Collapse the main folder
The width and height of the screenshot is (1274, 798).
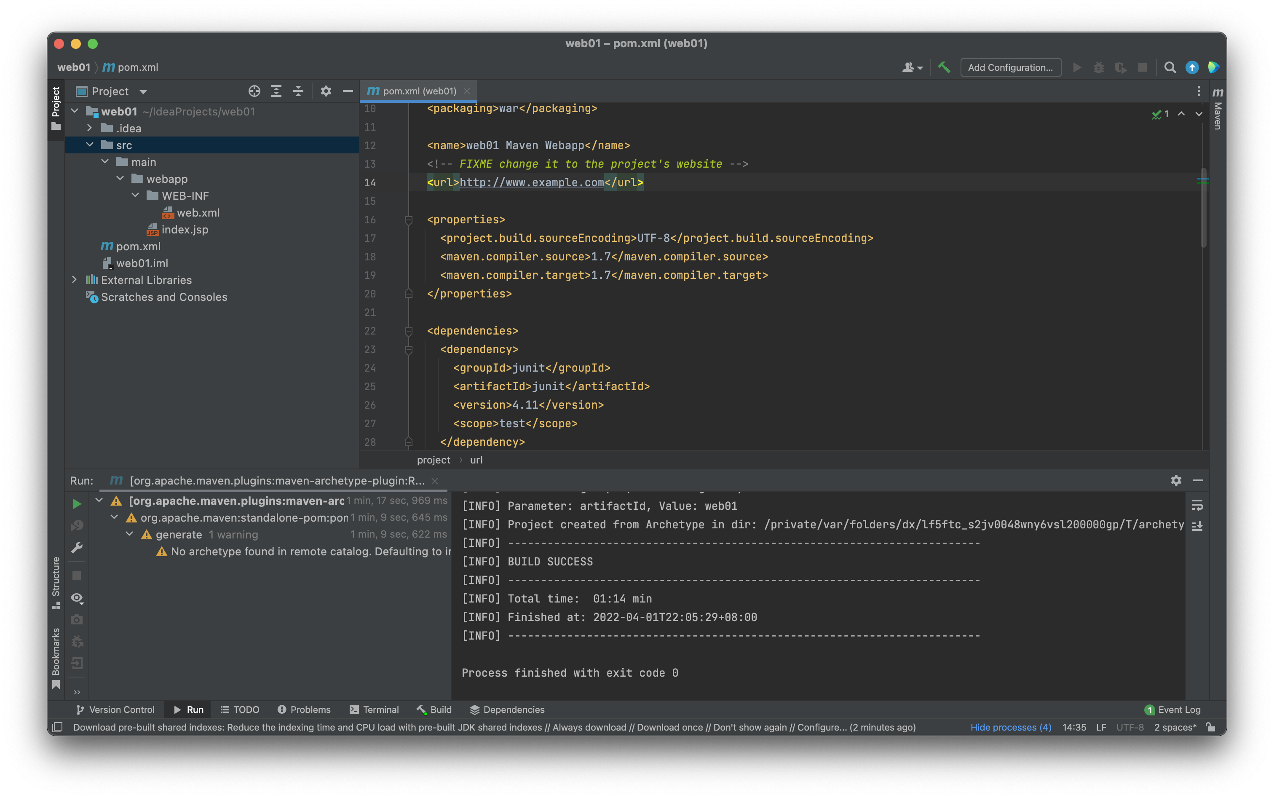tap(105, 161)
